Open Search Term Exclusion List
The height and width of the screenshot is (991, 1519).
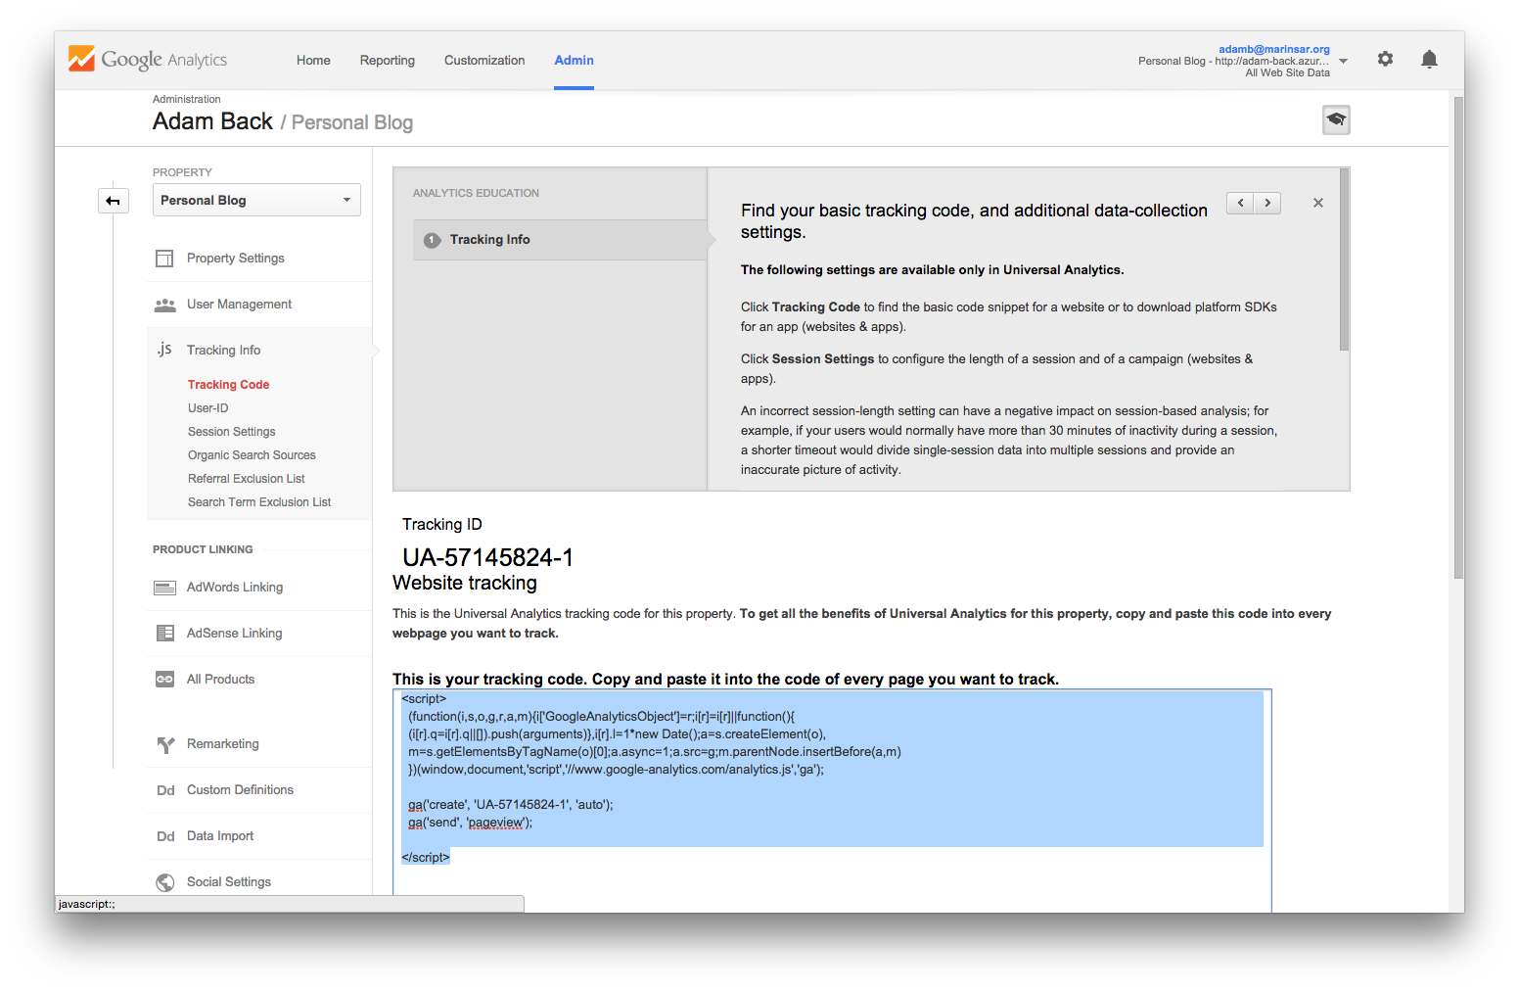[x=259, y=502]
